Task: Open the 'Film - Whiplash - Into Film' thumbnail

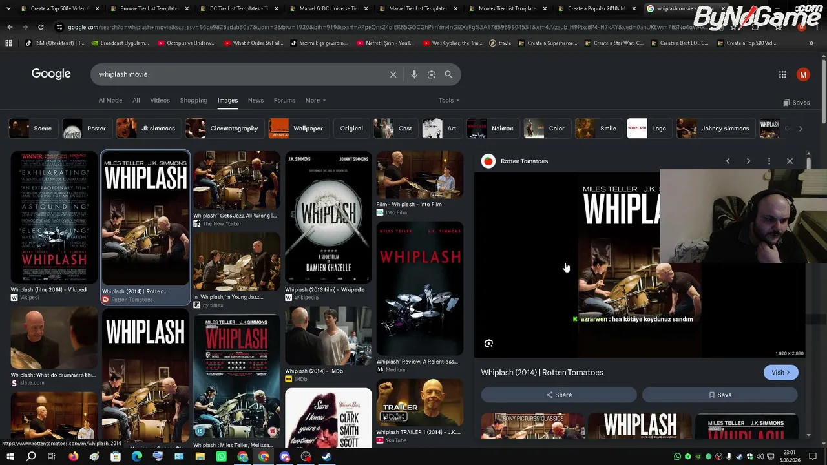Action: tap(420, 175)
